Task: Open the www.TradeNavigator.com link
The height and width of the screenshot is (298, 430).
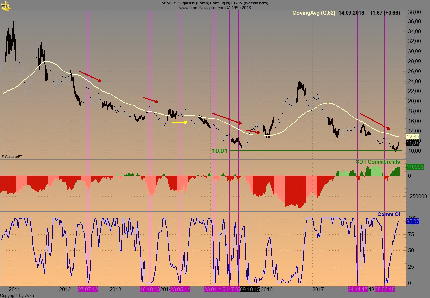Action: [x=202, y=8]
